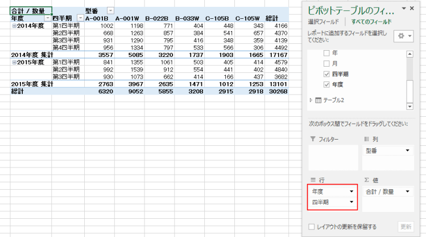The width and height of the screenshot is (426, 237).
Task: Check the 月 field checkbox
Action: [326, 63]
